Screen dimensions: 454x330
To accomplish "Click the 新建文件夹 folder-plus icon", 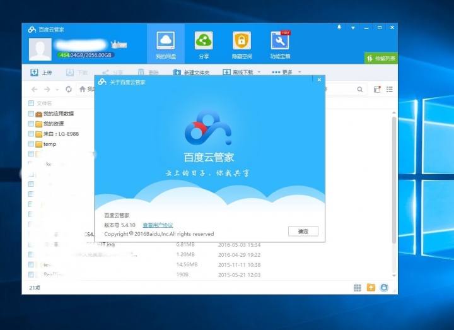I will (x=177, y=73).
